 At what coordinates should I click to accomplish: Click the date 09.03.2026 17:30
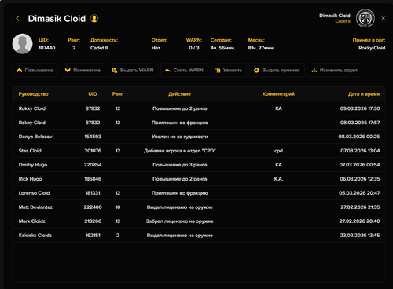click(x=360, y=108)
